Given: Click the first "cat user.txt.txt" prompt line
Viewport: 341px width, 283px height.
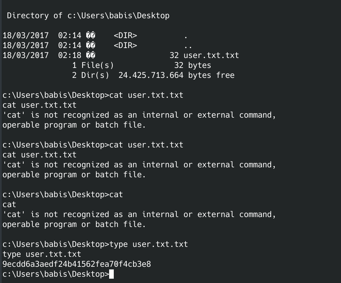Looking at the screenshot, I should [93, 95].
